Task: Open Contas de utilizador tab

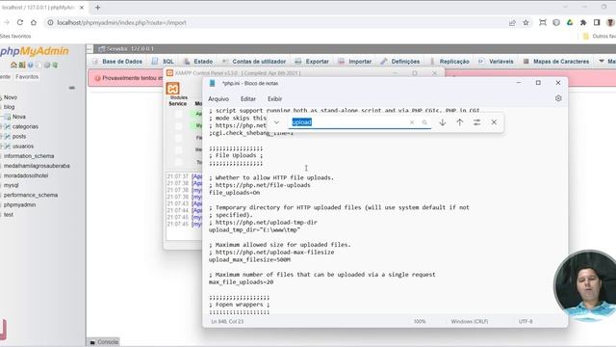Action: click(254, 62)
